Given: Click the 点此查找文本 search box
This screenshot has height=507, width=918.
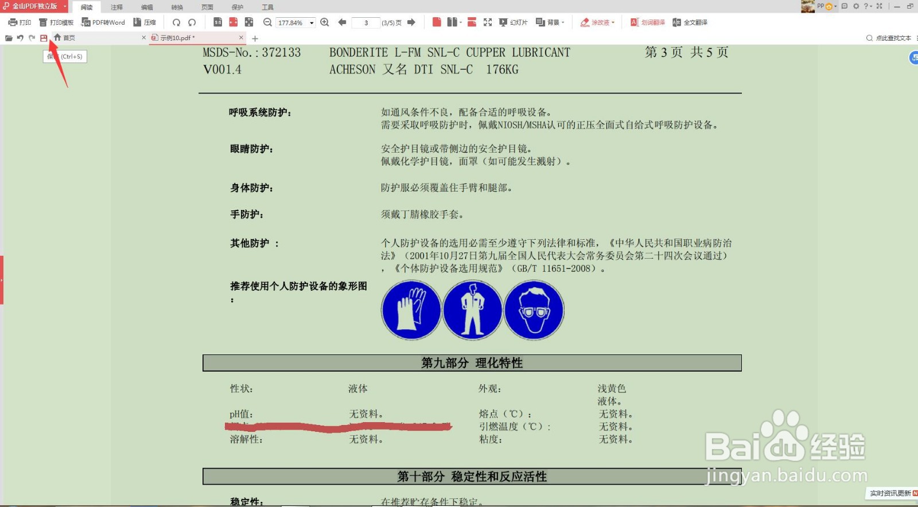Looking at the screenshot, I should point(889,38).
